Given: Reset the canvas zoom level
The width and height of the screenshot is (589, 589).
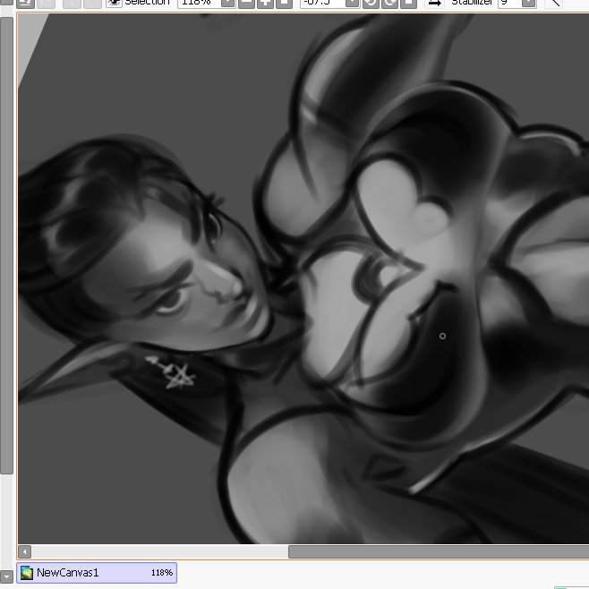Looking at the screenshot, I should [284, 3].
